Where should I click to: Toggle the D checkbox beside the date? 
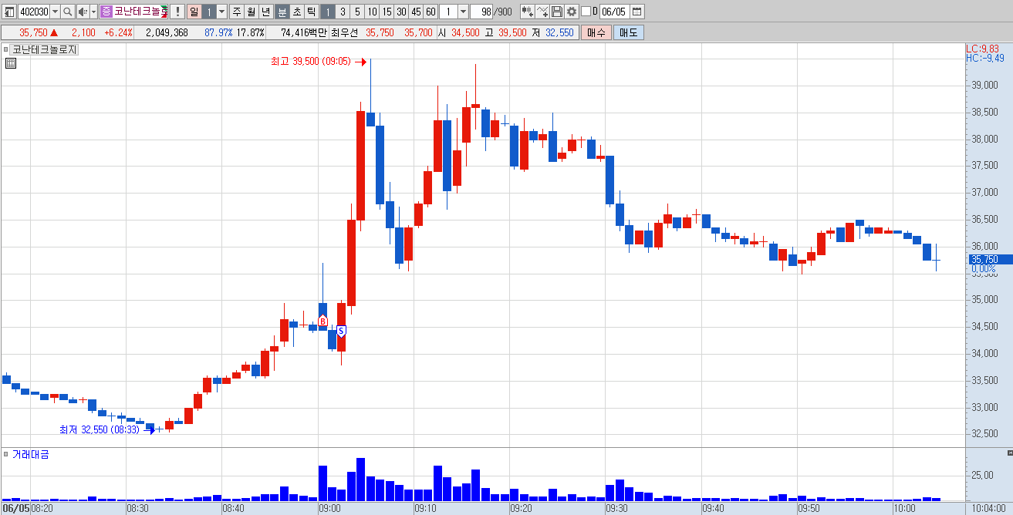coord(586,12)
